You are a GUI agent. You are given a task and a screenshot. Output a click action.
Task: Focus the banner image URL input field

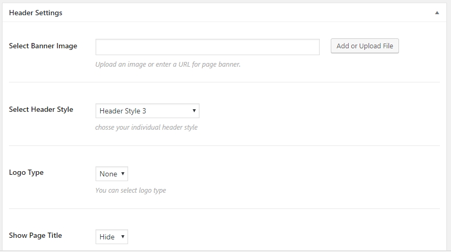207,47
